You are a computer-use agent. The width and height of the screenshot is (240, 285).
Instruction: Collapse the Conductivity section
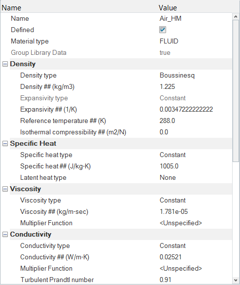[x=5, y=235]
